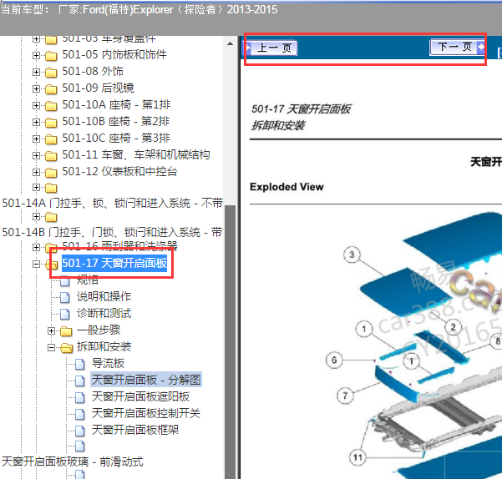Collapse the 拆卸和安装 subfolder
This screenshot has width=502, height=479.
(x=51, y=347)
